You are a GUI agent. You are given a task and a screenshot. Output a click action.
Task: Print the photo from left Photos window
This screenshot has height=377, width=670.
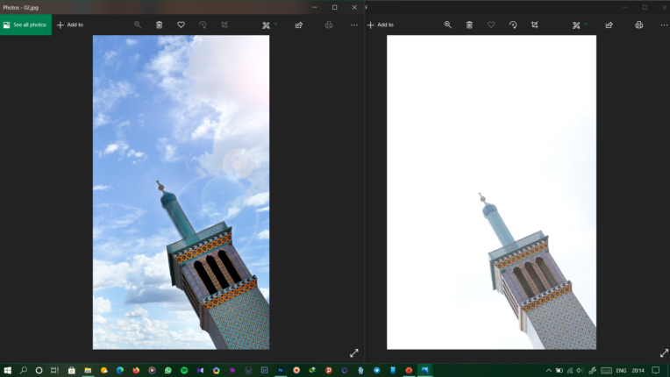click(329, 25)
